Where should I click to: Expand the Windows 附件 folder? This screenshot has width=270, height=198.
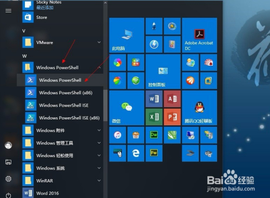[99, 130]
